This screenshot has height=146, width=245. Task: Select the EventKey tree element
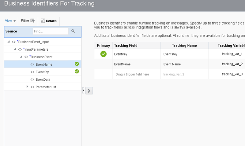pos(42,72)
